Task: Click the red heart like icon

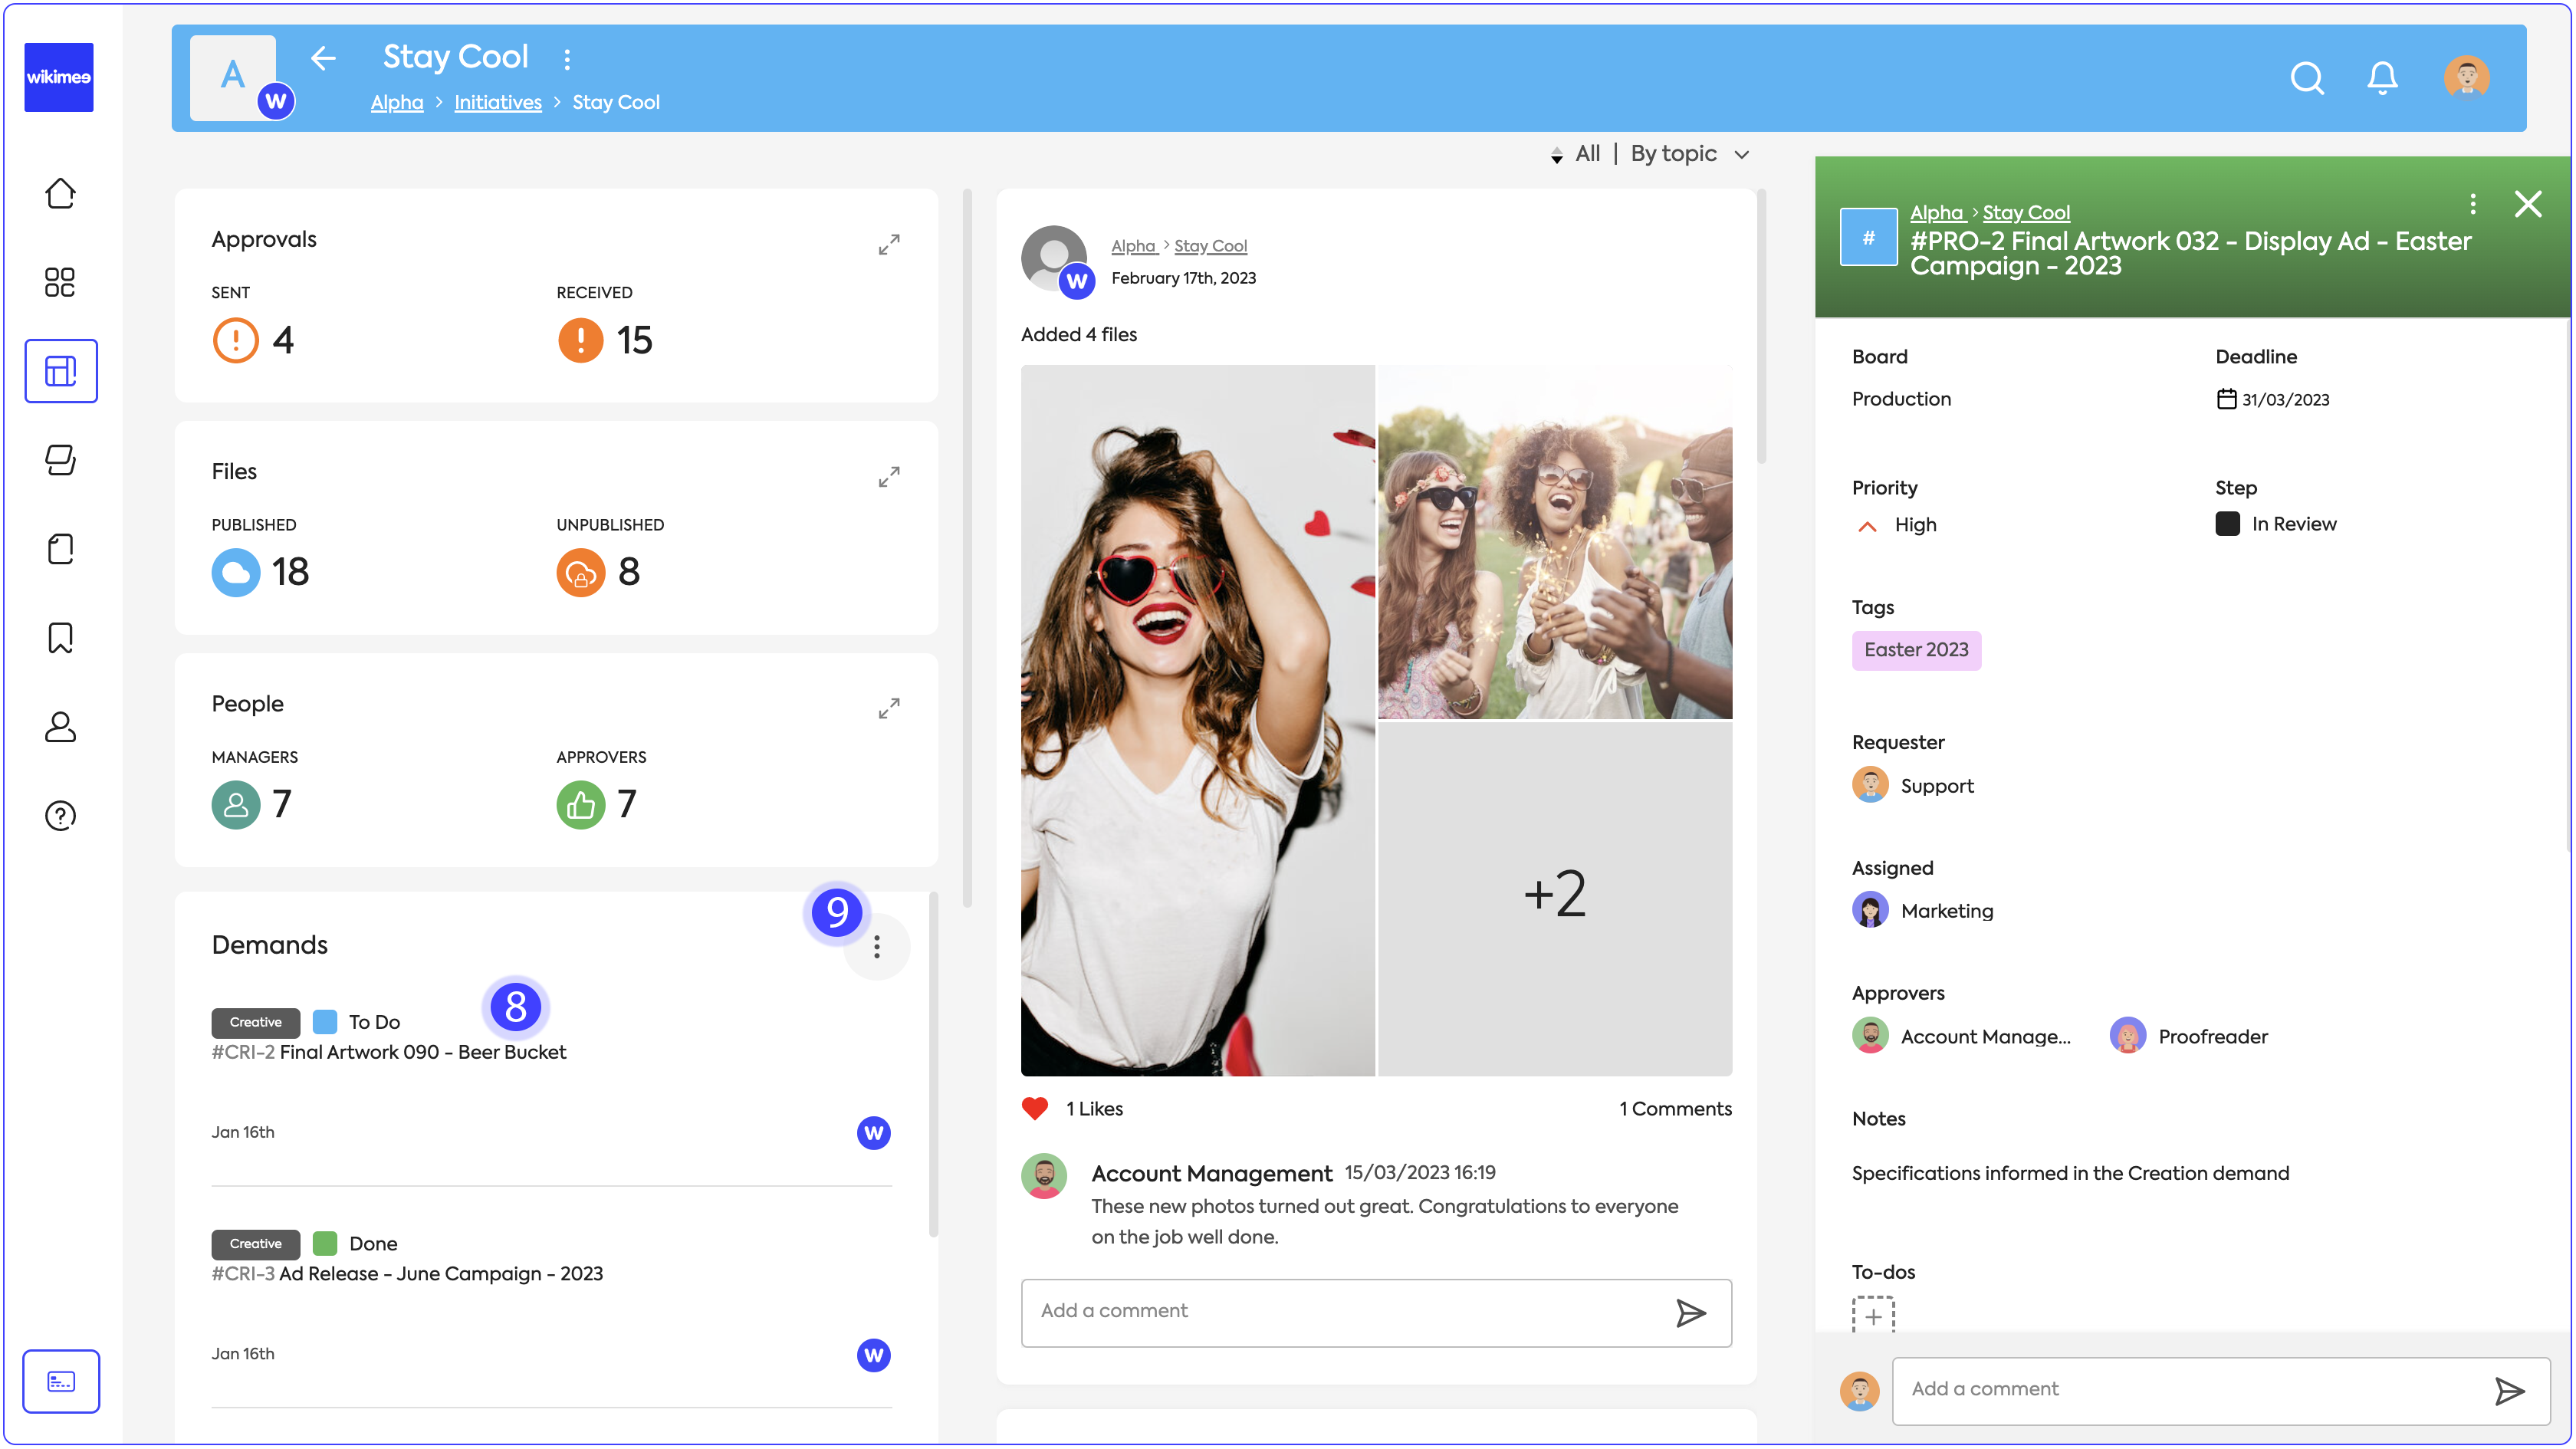Action: pyautogui.click(x=1034, y=1108)
